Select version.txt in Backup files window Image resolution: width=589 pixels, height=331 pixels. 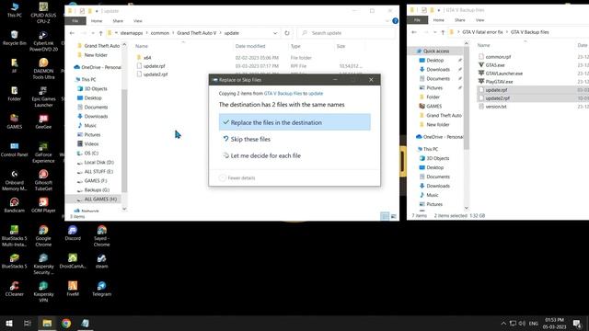(x=496, y=107)
